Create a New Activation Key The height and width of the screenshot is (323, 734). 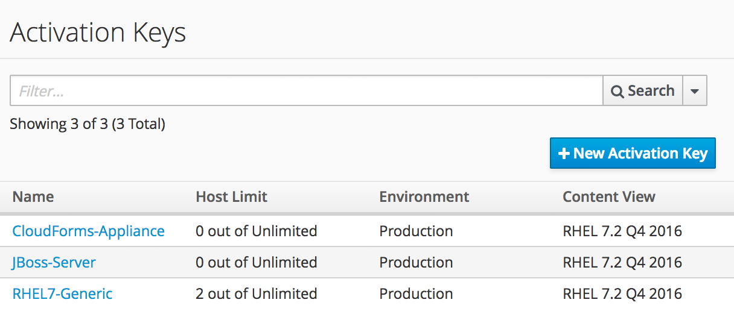pos(633,154)
